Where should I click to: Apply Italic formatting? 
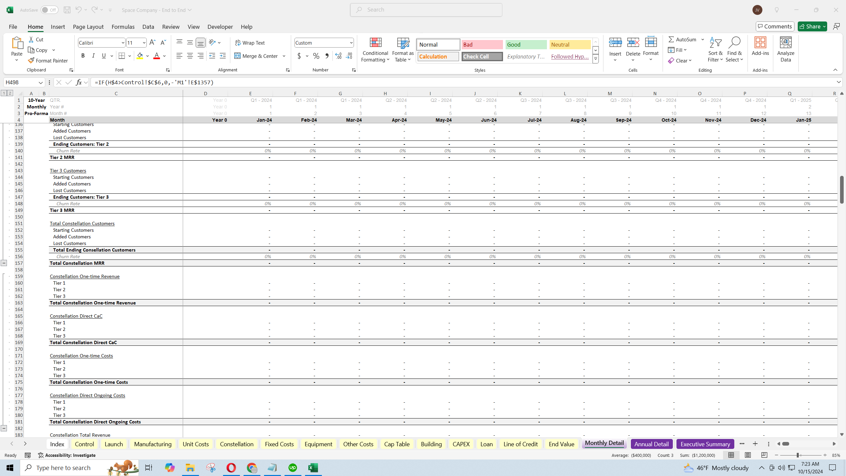pos(94,56)
